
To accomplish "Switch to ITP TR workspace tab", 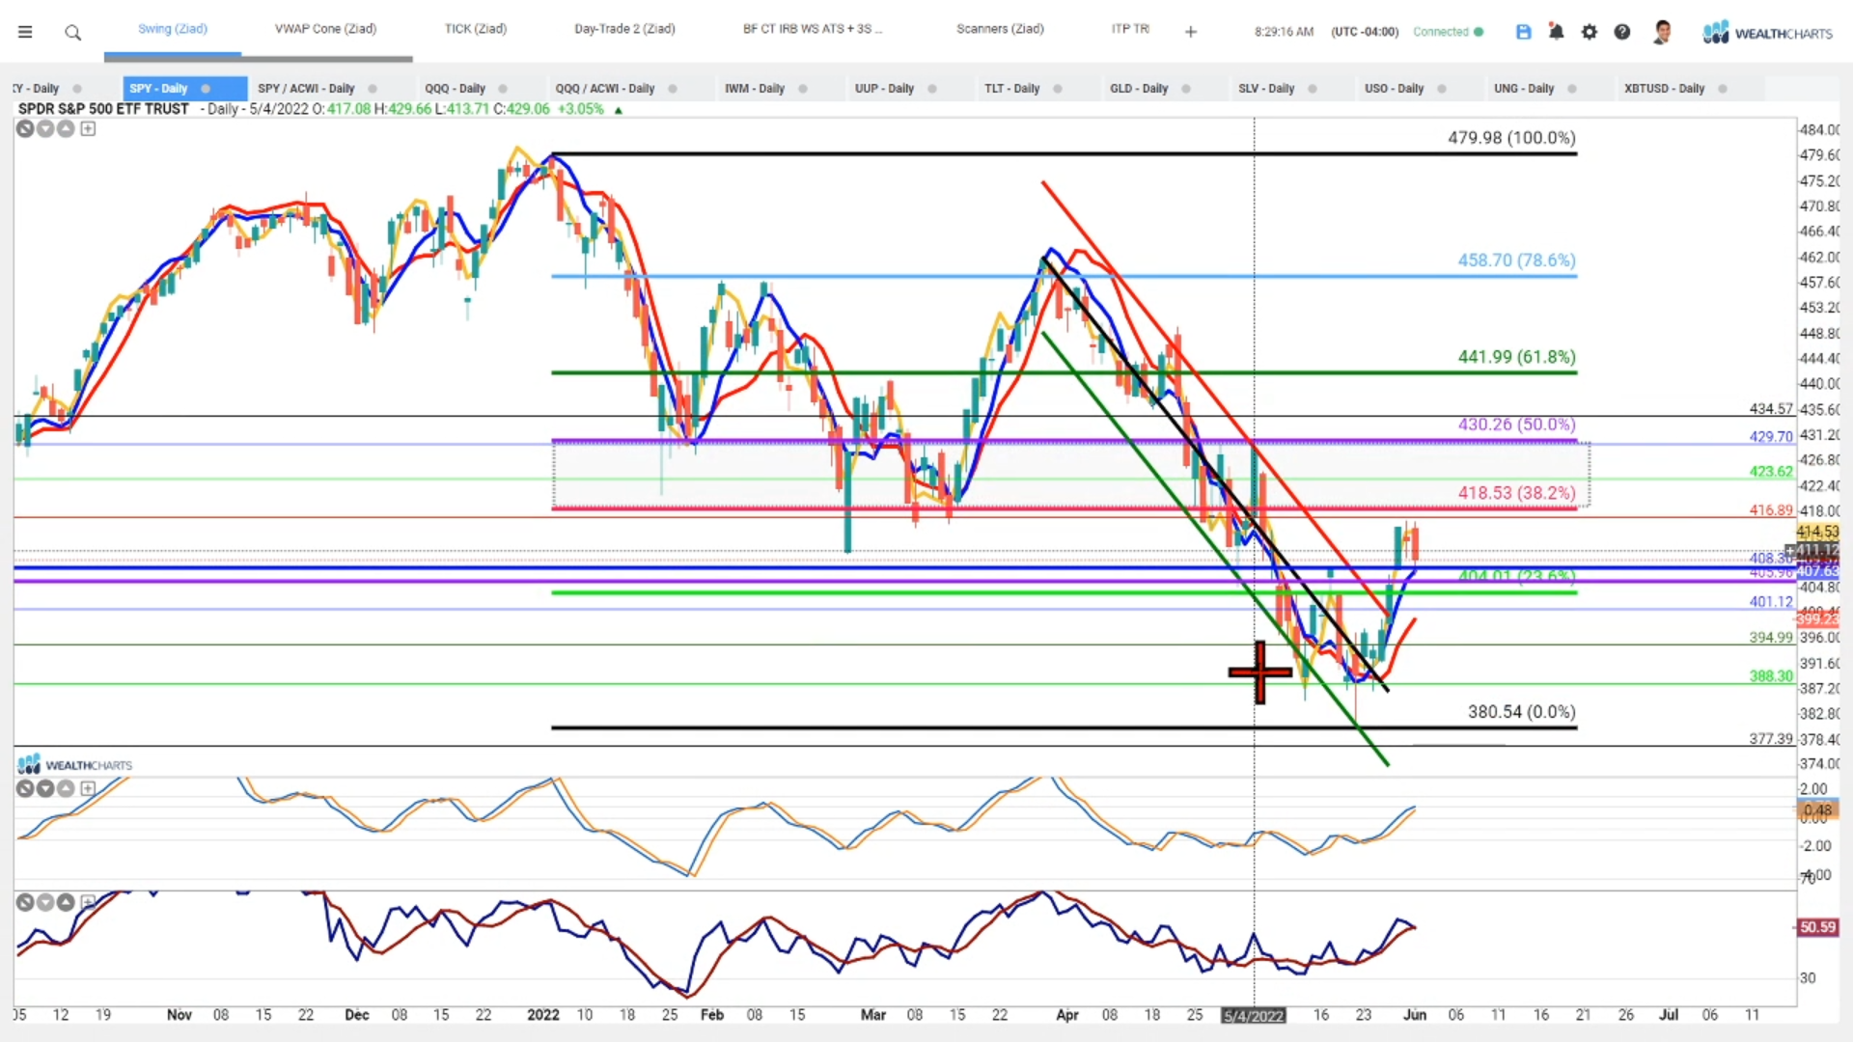I will (1130, 29).
